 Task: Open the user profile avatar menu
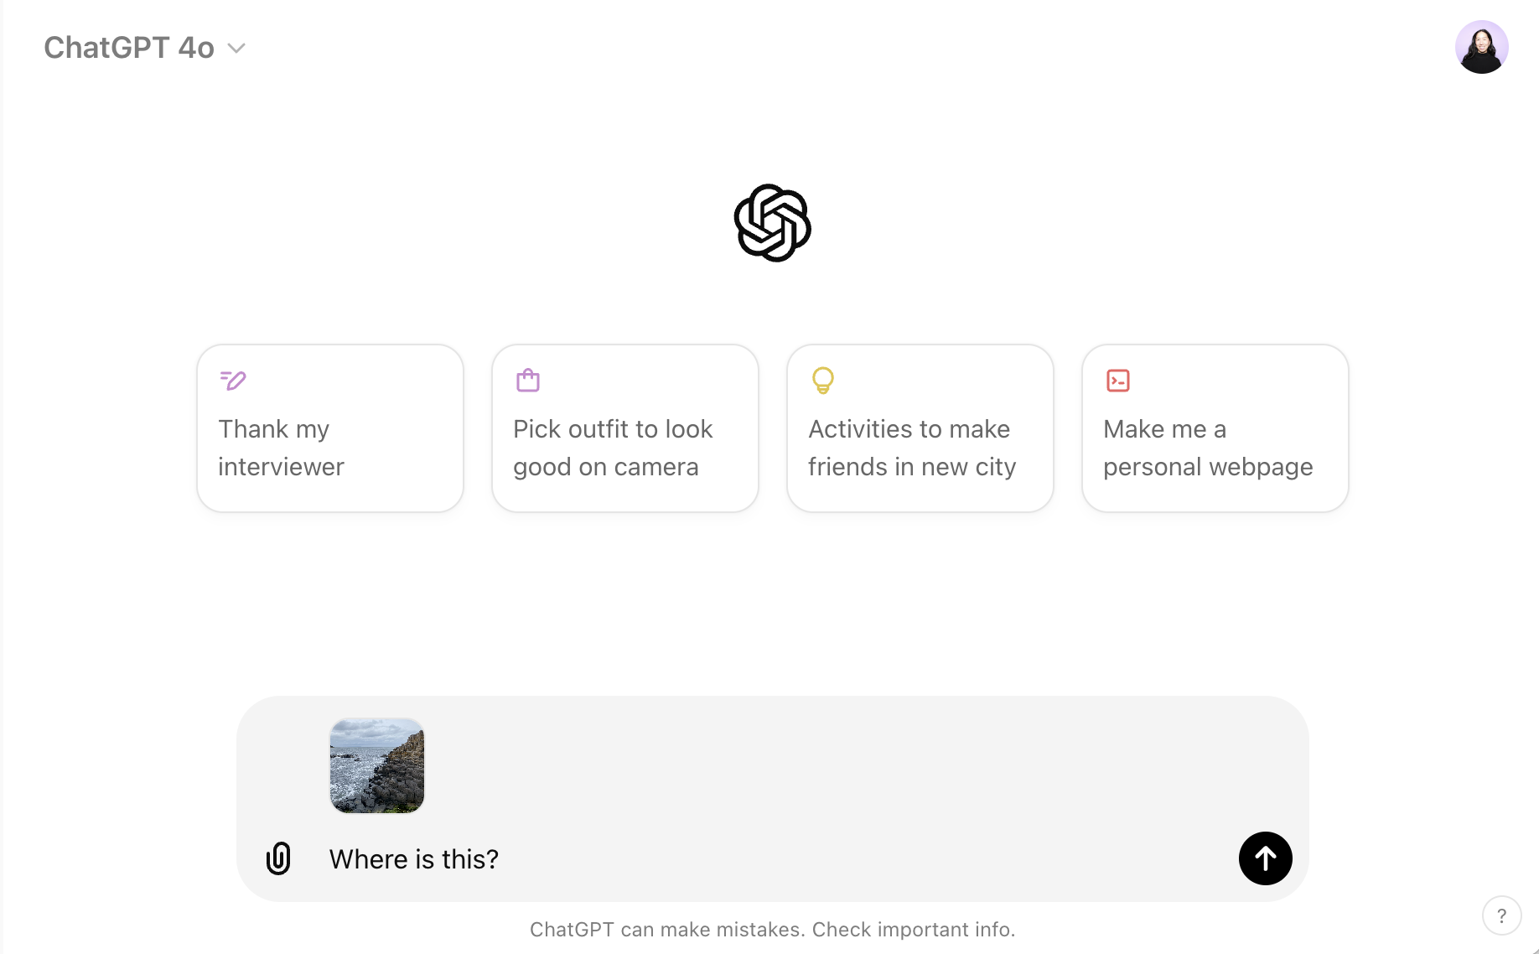[x=1481, y=47]
